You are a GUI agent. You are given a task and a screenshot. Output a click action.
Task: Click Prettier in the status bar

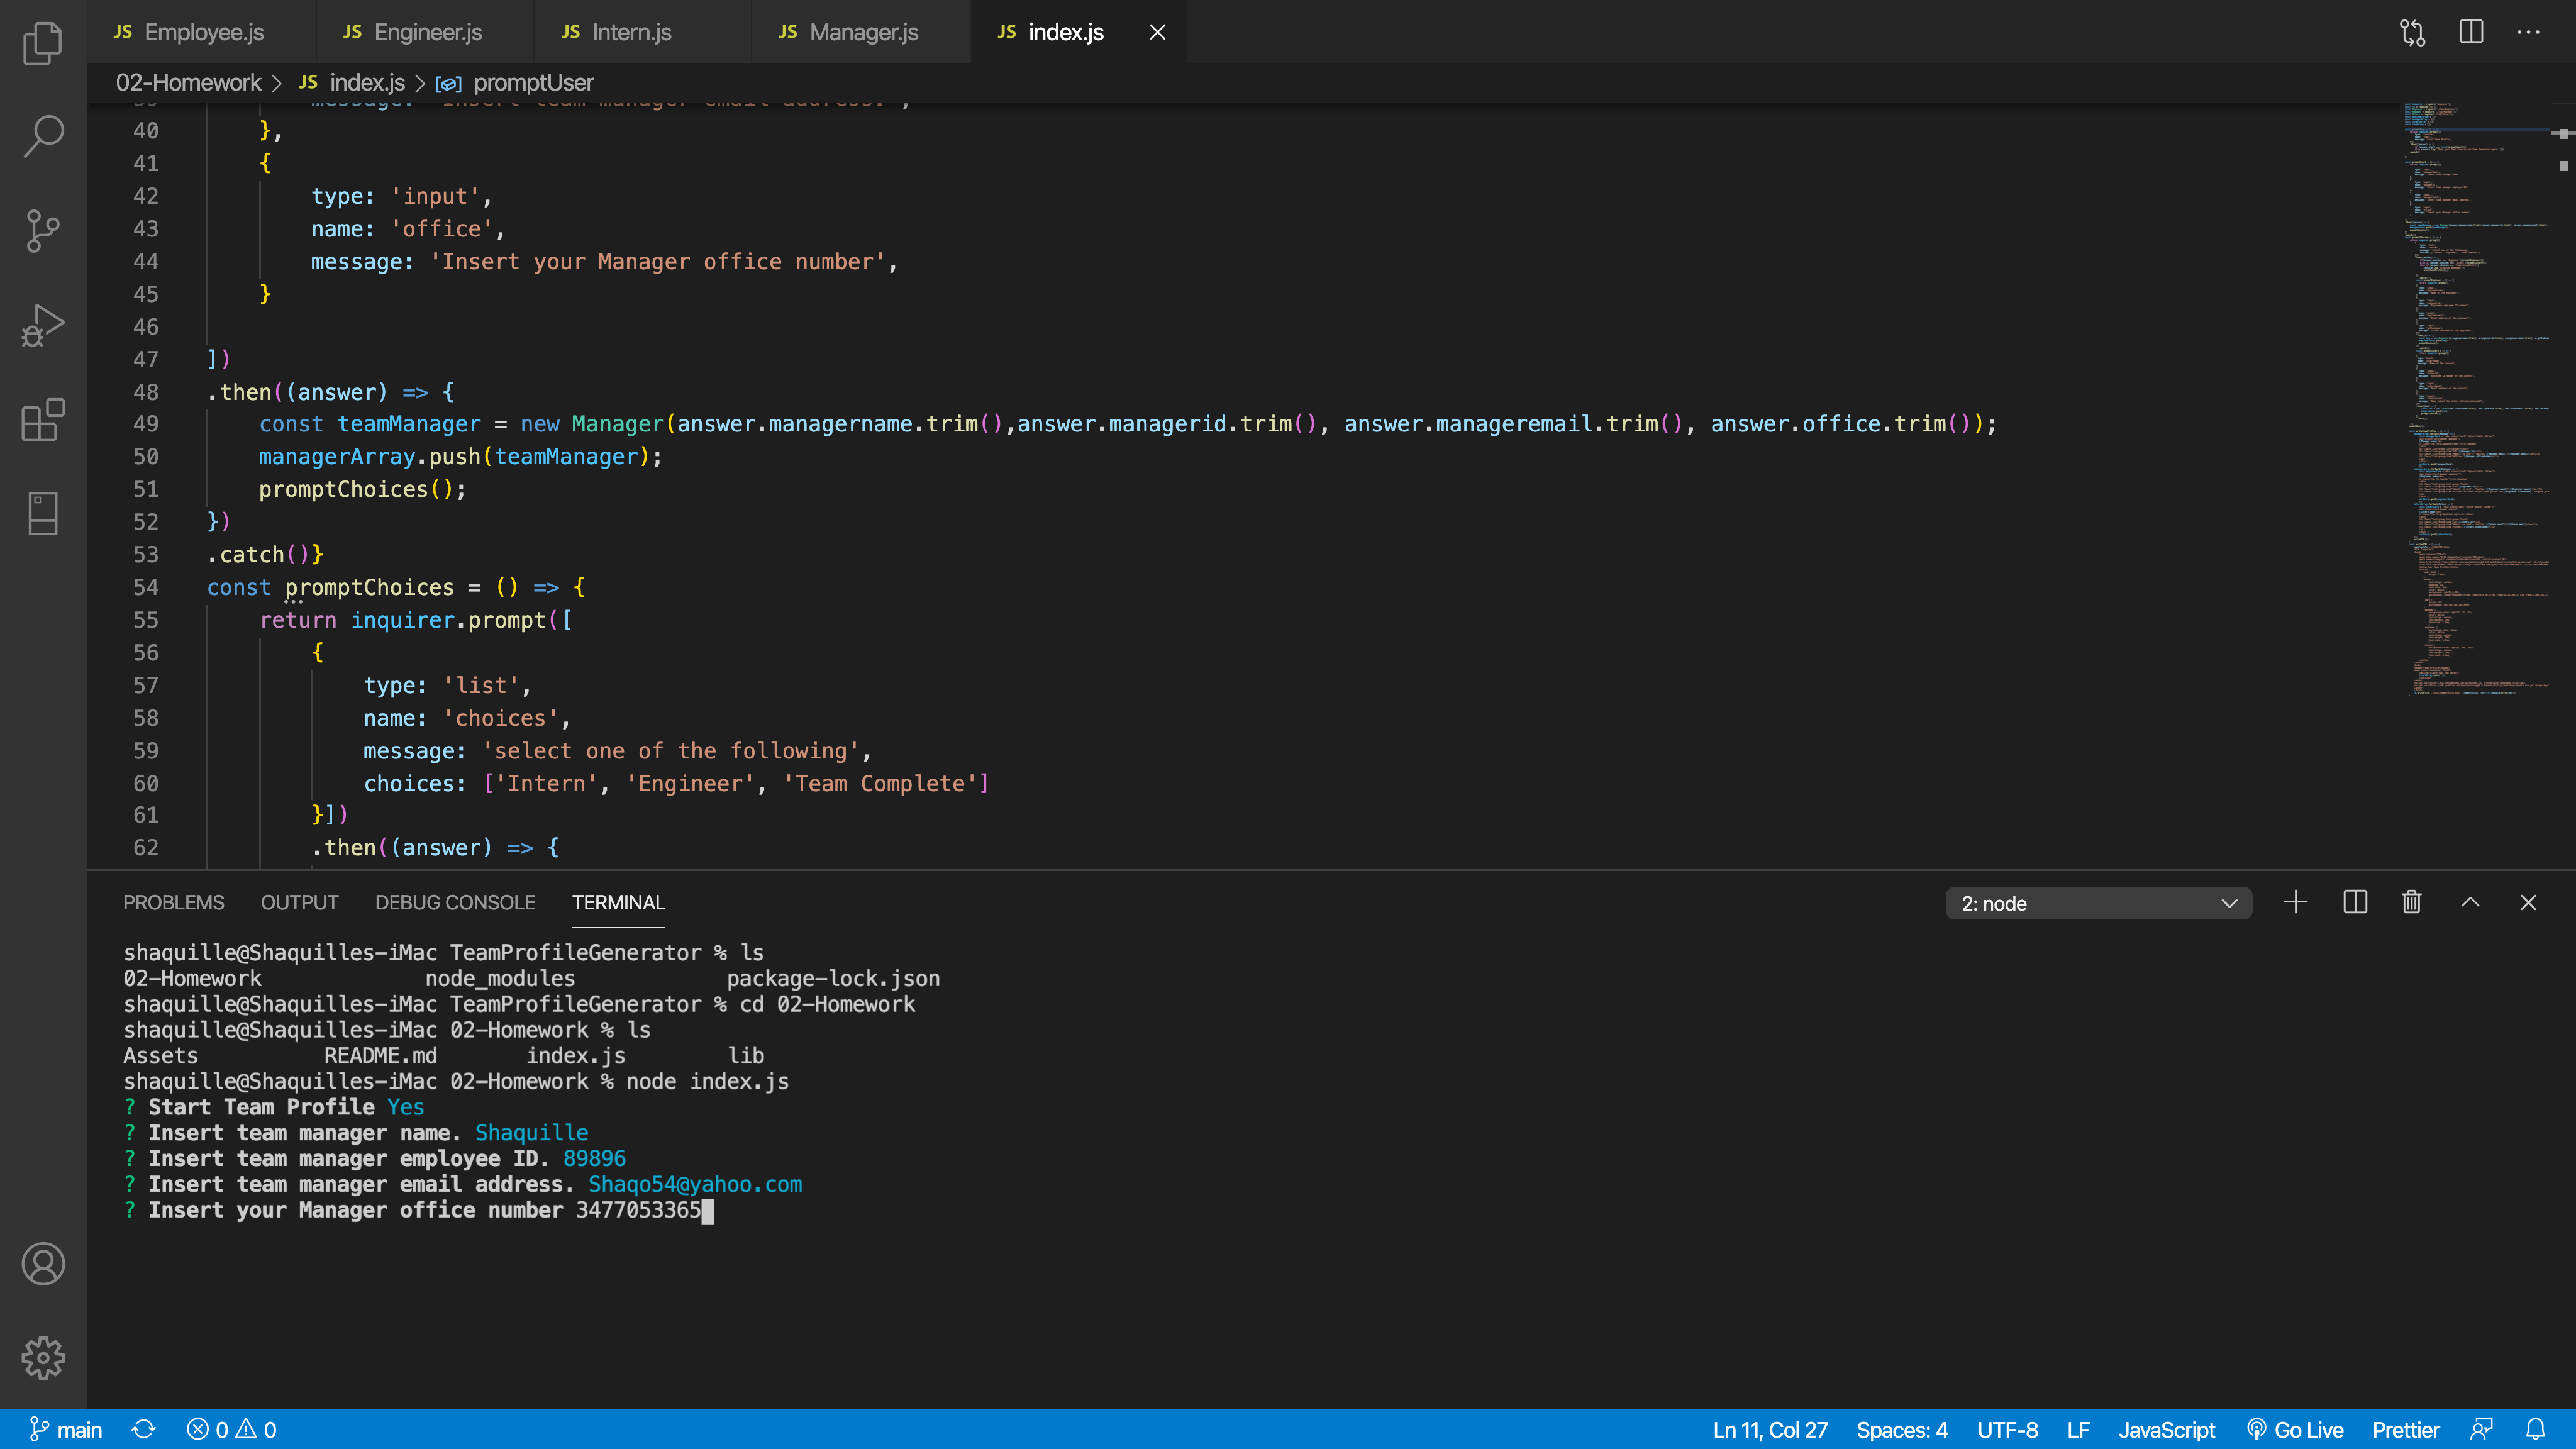point(2405,1429)
